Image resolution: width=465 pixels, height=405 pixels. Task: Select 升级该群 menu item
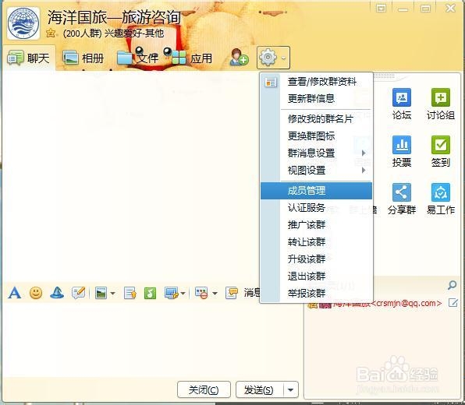coord(317,259)
